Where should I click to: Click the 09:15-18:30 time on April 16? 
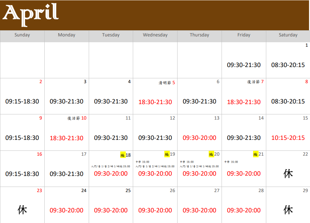click(x=22, y=174)
